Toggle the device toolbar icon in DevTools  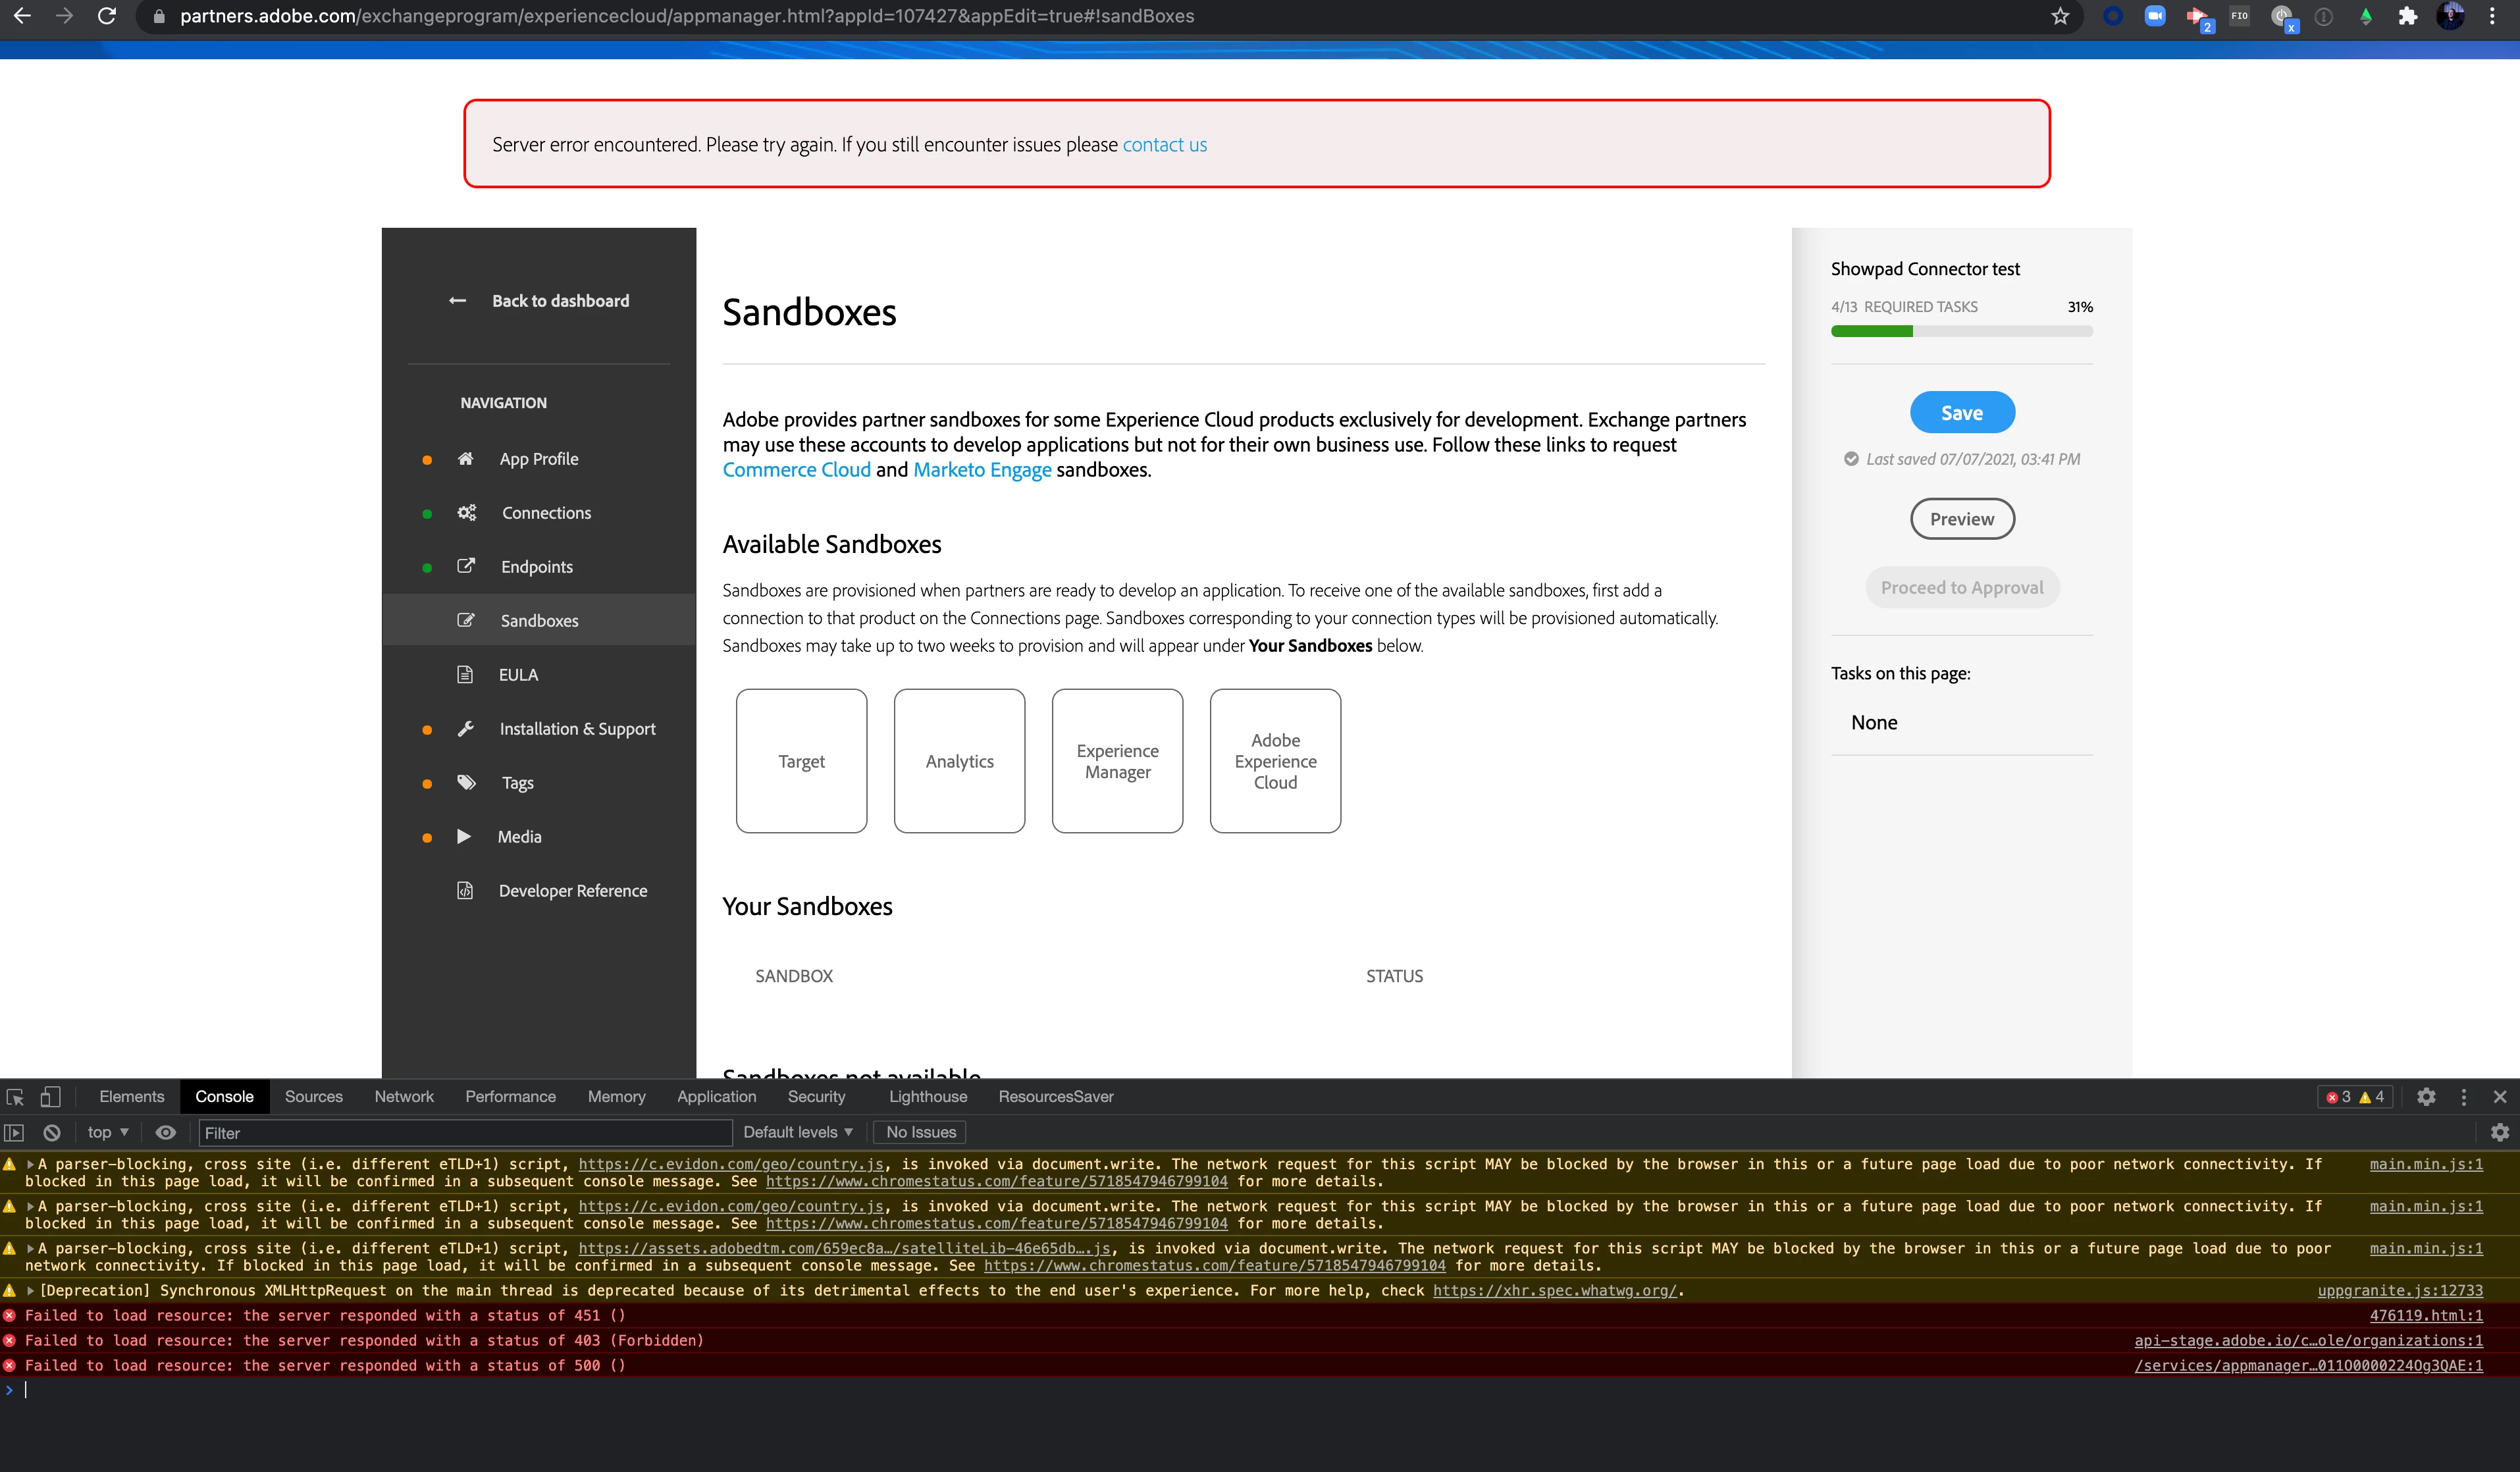coord(50,1097)
